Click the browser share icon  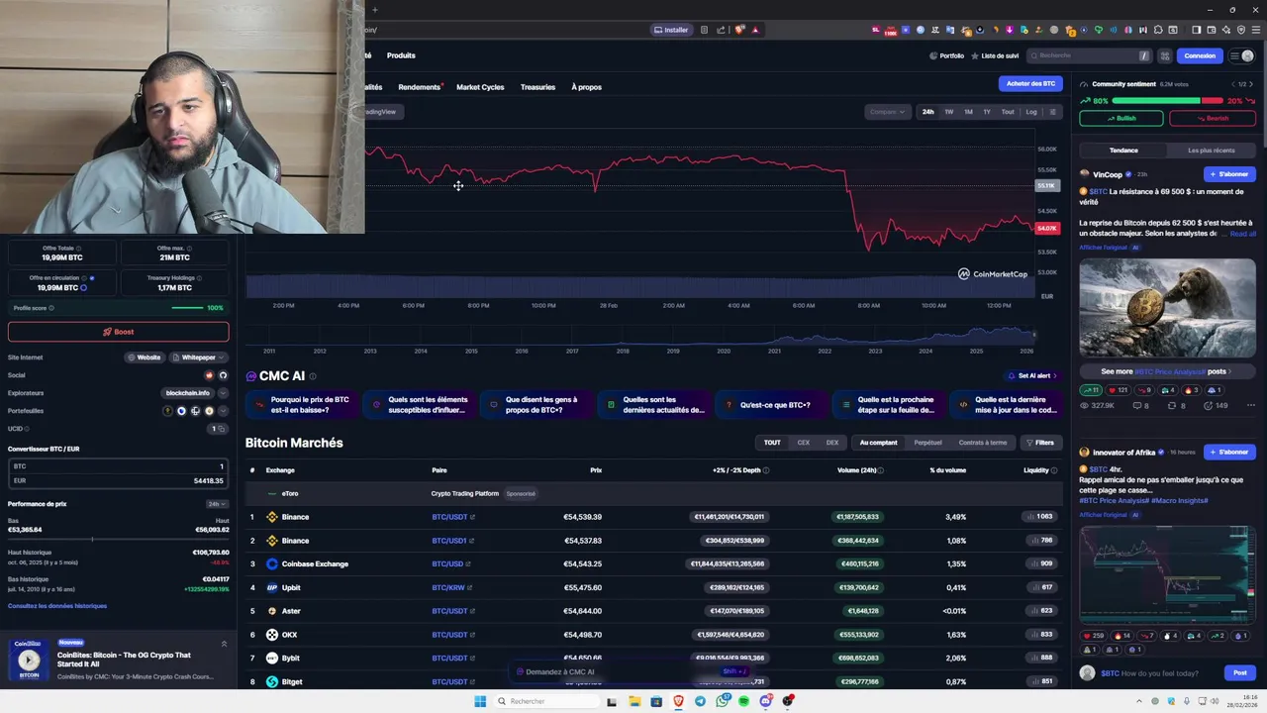[721, 30]
